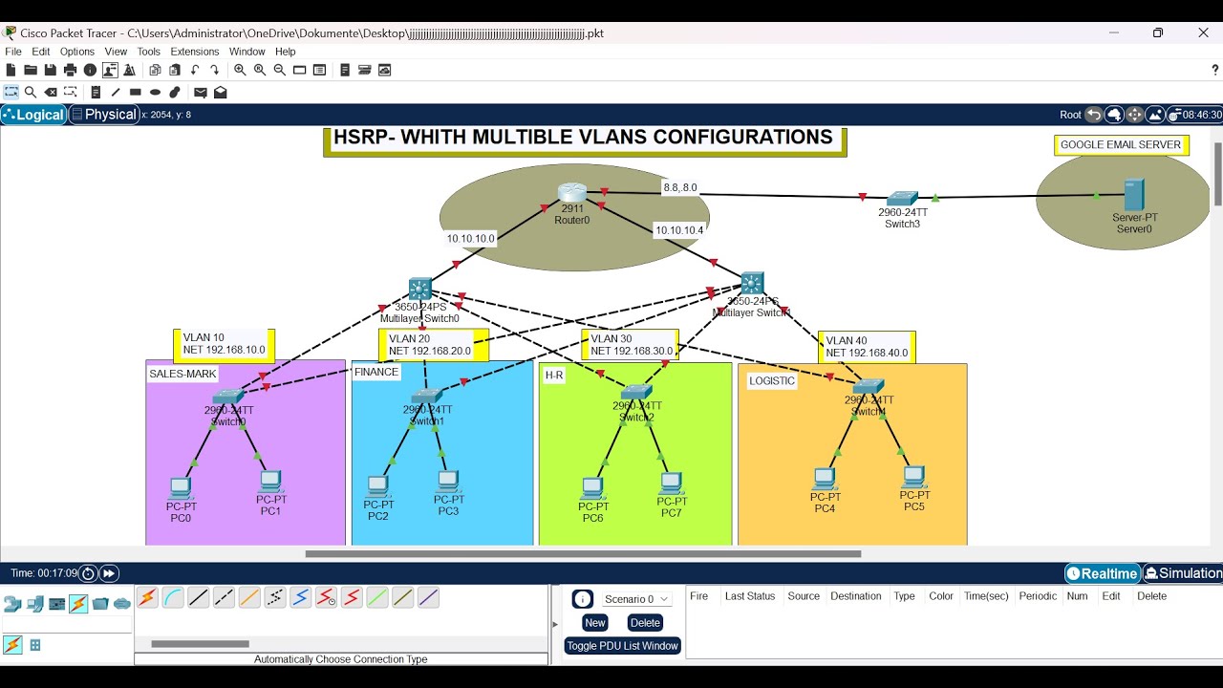
Task: Select the Draw Rectangle tool
Action: click(136, 93)
